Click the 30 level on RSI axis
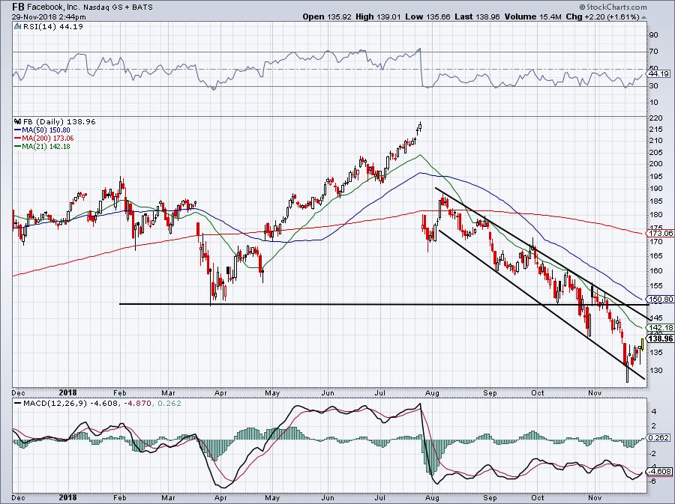The width and height of the screenshot is (675, 504). (x=653, y=86)
